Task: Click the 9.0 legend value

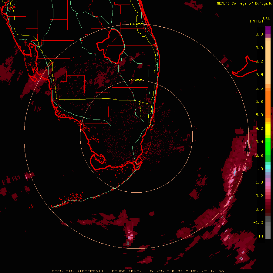Action: point(259,48)
